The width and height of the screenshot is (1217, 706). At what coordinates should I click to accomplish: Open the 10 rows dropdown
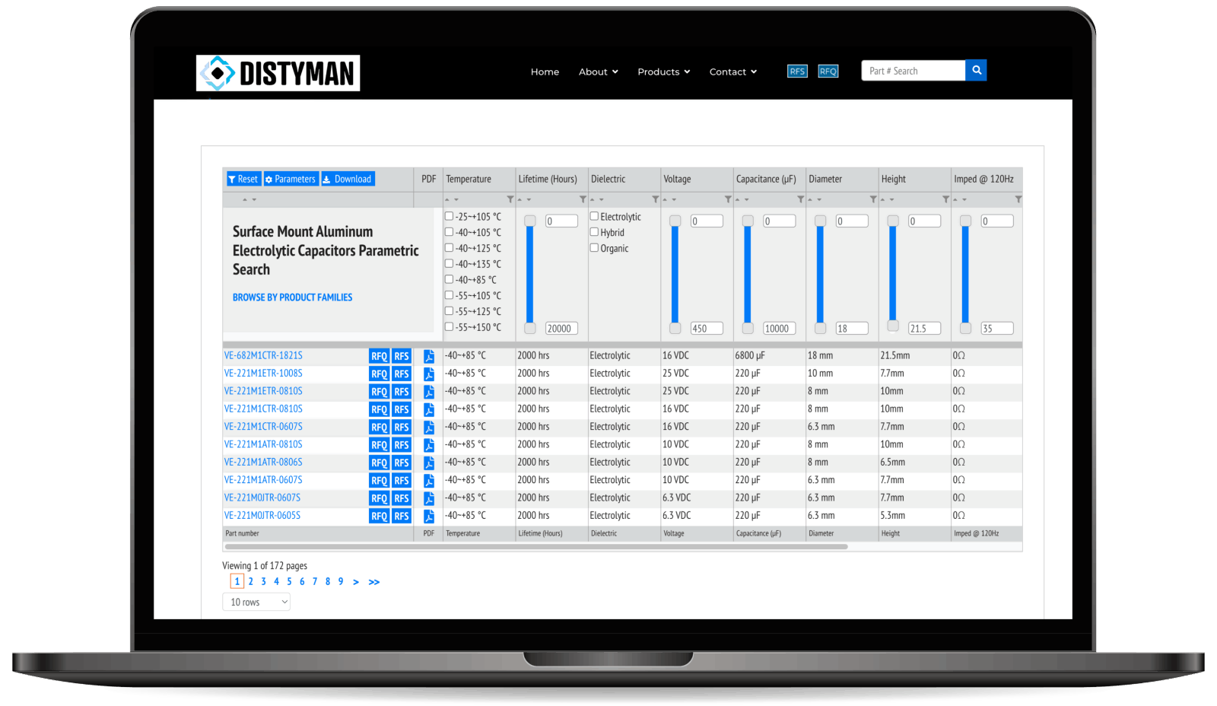pyautogui.click(x=256, y=602)
